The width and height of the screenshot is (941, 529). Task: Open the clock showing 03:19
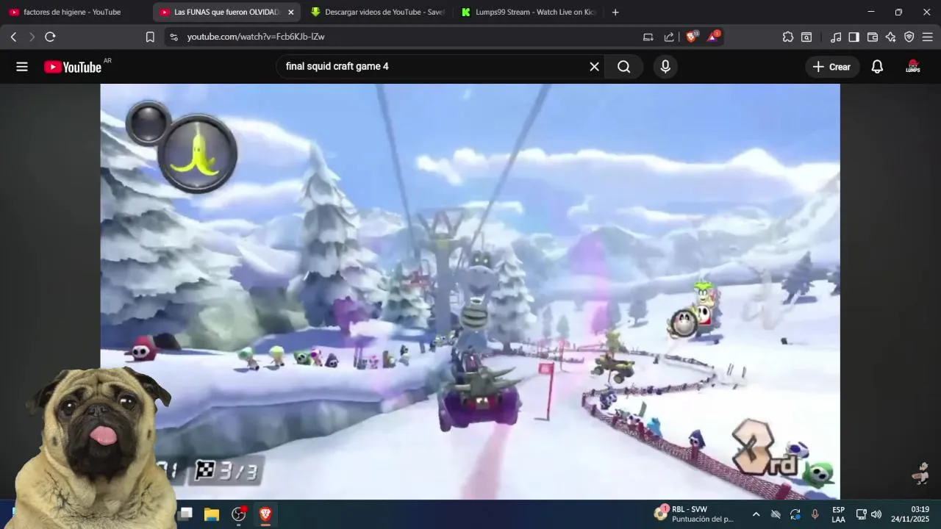pos(910,514)
